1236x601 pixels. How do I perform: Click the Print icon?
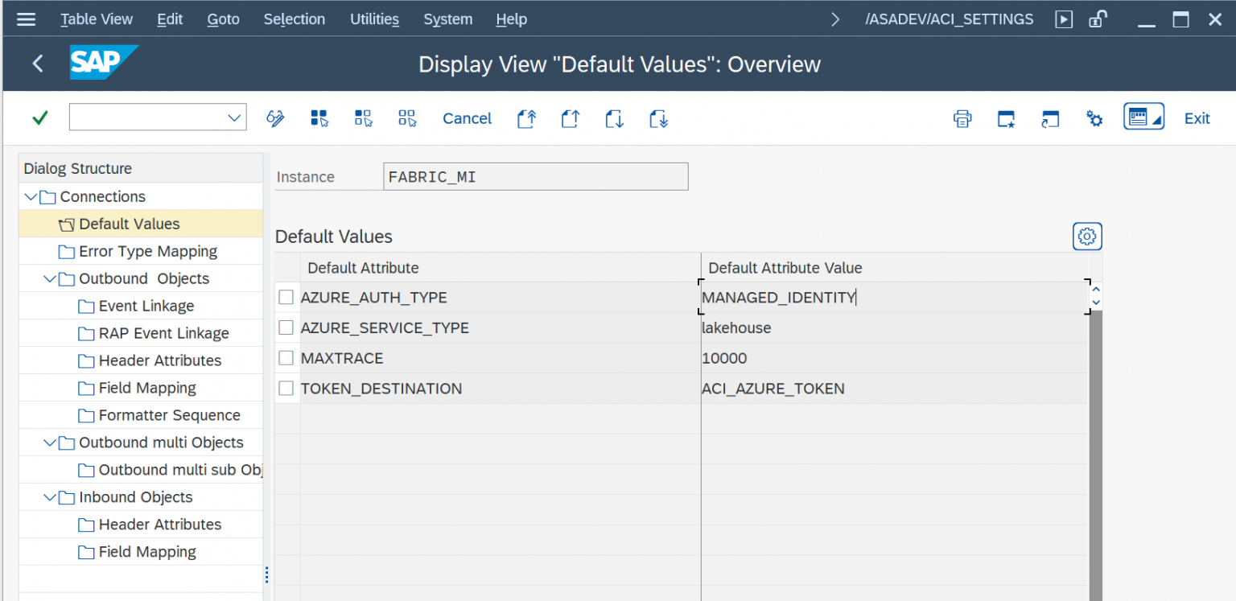pyautogui.click(x=962, y=119)
